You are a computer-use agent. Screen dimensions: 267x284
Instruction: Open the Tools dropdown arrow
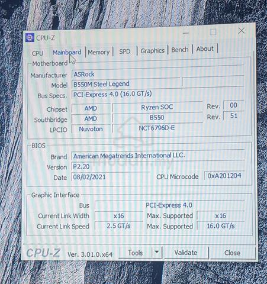(x=157, y=252)
